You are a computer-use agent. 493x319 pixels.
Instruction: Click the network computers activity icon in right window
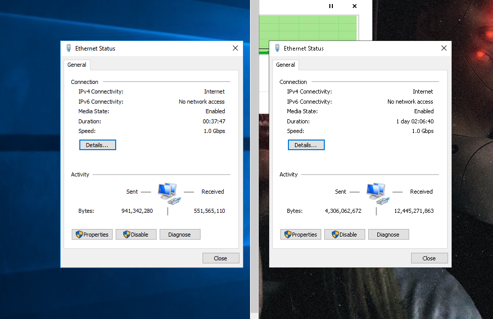pos(378,194)
